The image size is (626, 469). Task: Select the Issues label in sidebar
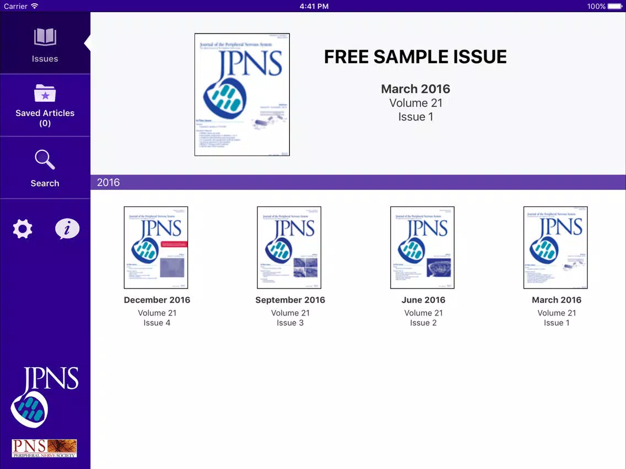tap(45, 58)
